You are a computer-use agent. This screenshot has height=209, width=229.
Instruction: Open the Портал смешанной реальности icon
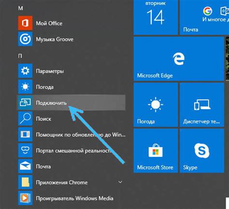[x=25, y=150]
